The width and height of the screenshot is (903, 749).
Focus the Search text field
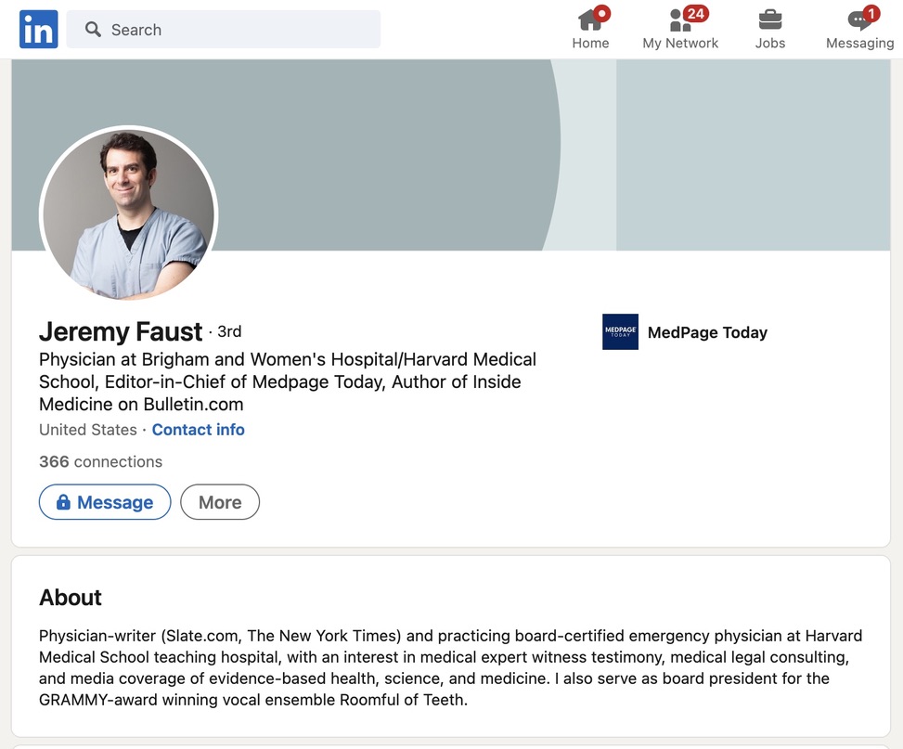(x=241, y=30)
